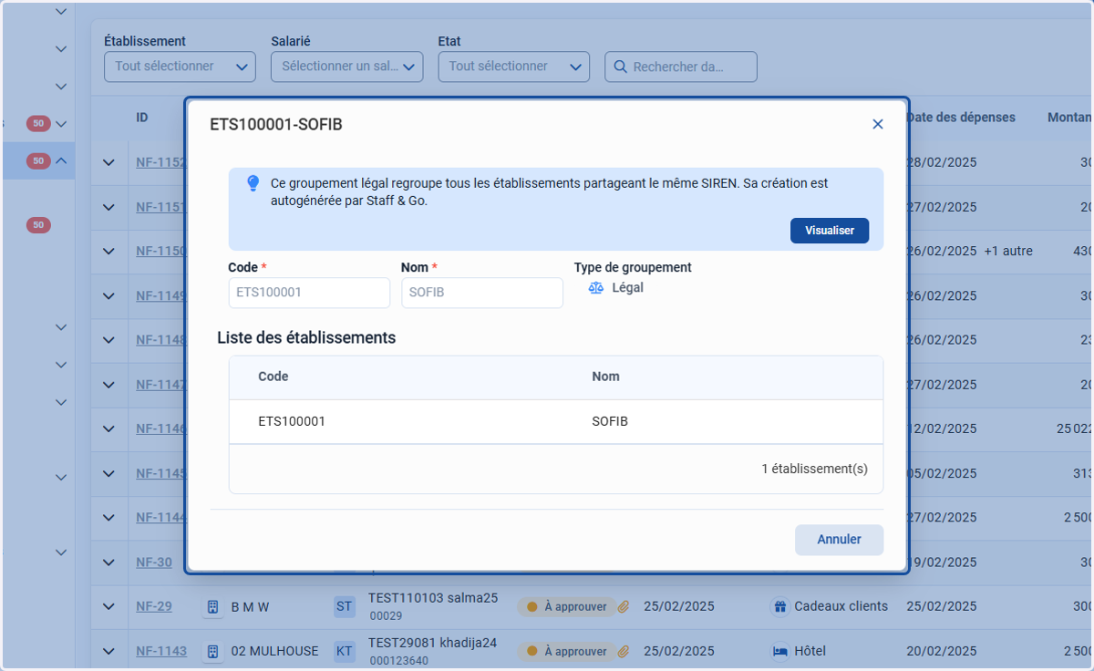The width and height of the screenshot is (1094, 671).
Task: Click the À approuver status in NF-1143 row
Action: (567, 651)
